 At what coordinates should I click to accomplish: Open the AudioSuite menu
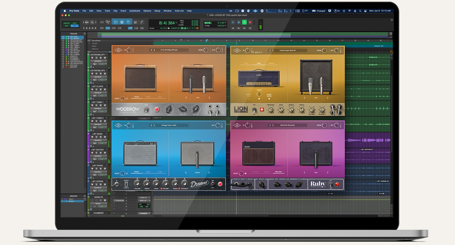point(135,11)
